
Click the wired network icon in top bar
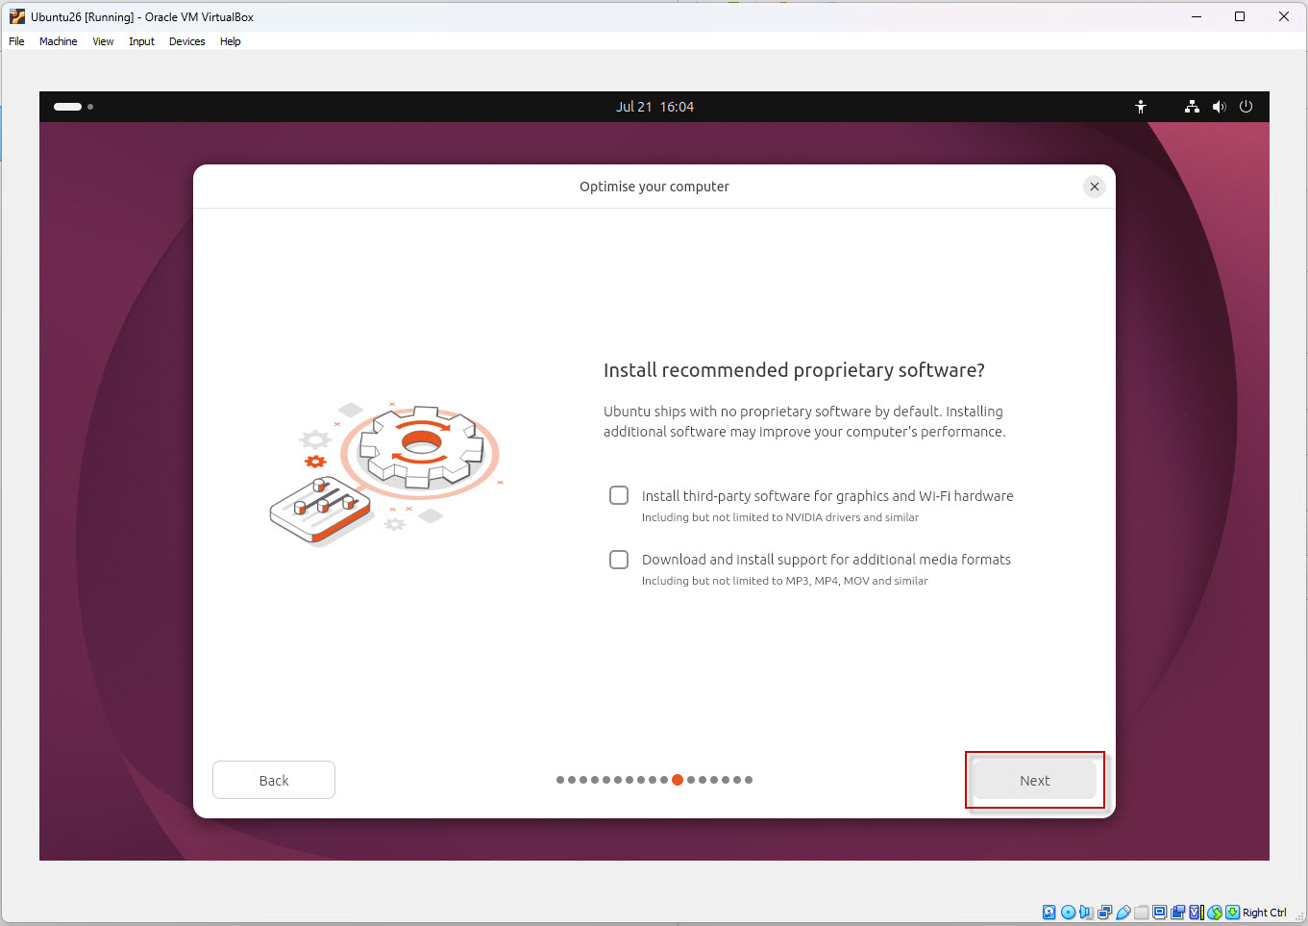pos(1192,107)
